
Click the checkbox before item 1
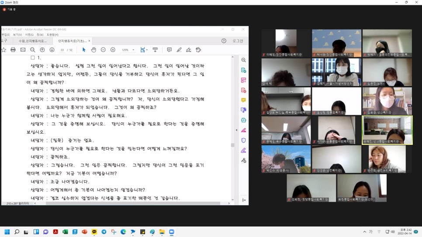point(32,58)
